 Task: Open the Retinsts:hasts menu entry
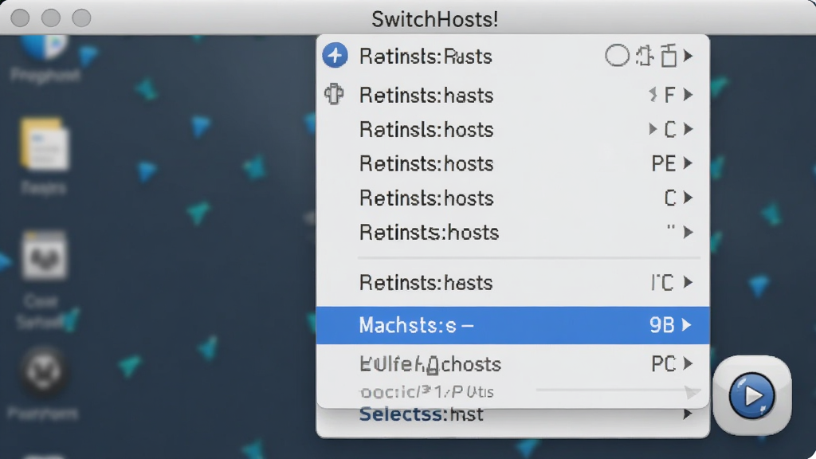coord(512,96)
